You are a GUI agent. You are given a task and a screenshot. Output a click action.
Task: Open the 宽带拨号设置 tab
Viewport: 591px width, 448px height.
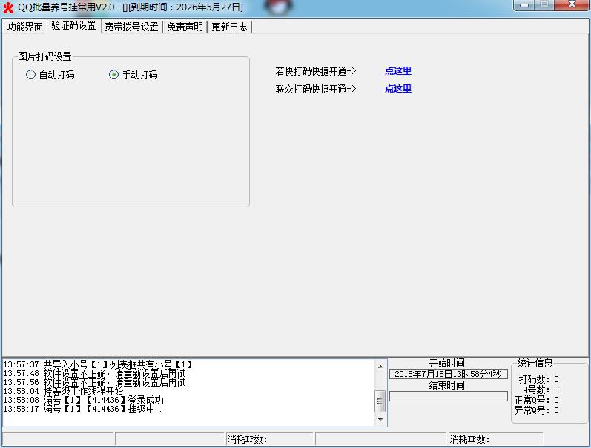[x=131, y=27]
